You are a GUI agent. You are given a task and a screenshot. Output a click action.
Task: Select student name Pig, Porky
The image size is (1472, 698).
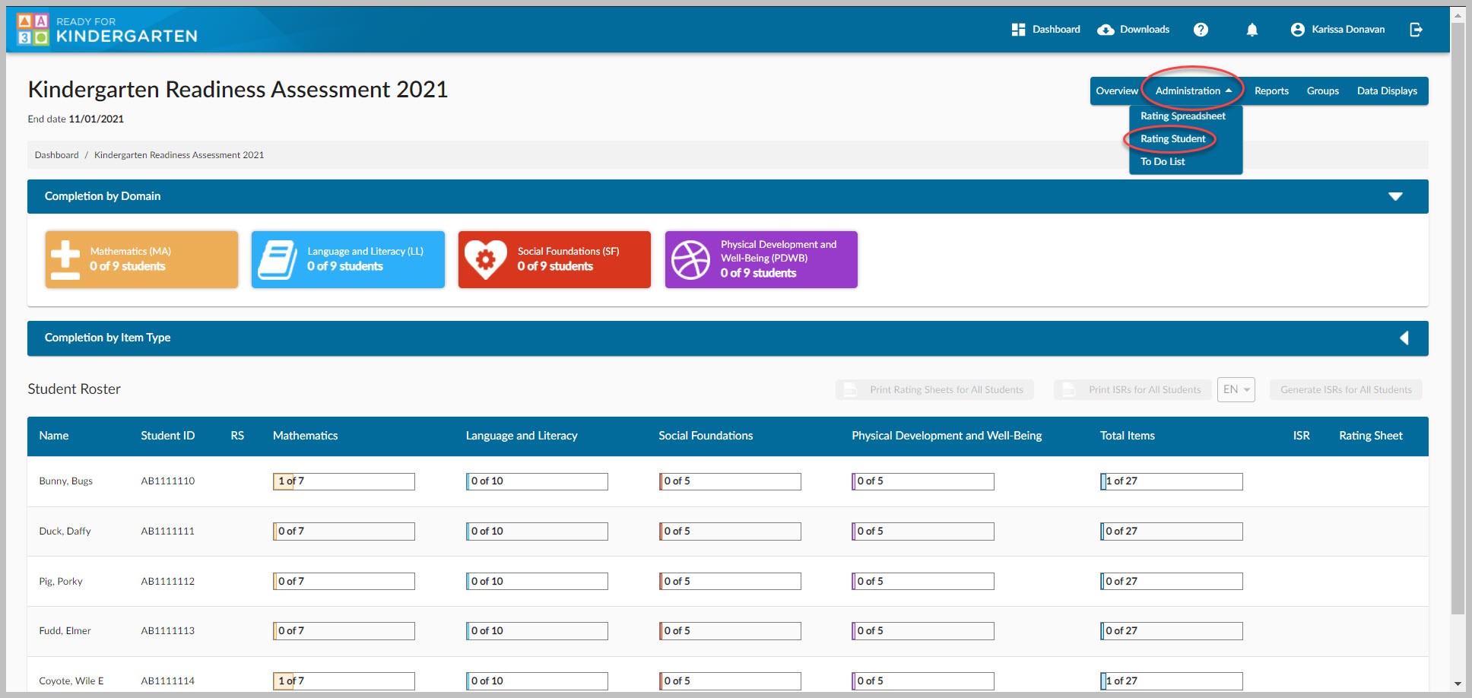point(61,582)
